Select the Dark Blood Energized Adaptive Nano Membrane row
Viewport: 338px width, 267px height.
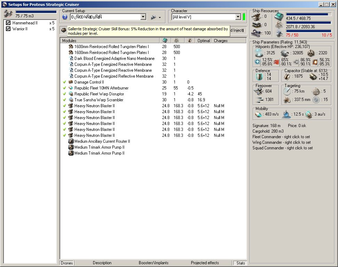[x=153, y=58]
